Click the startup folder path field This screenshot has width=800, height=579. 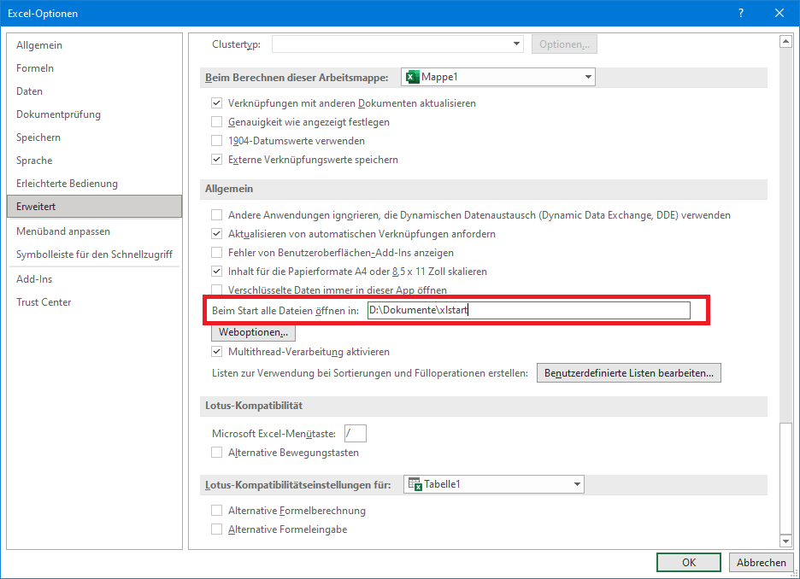pos(528,310)
